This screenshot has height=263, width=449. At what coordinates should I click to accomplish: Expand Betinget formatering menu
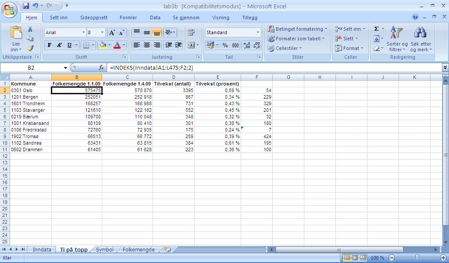[297, 29]
